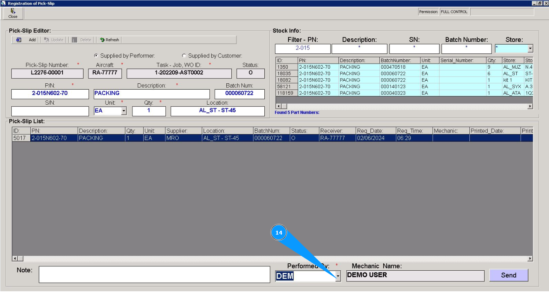Expand the Performed By dropdown
549x292 pixels.
coord(338,276)
